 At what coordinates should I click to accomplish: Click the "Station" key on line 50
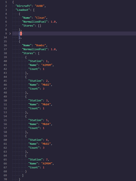[36, 100]
